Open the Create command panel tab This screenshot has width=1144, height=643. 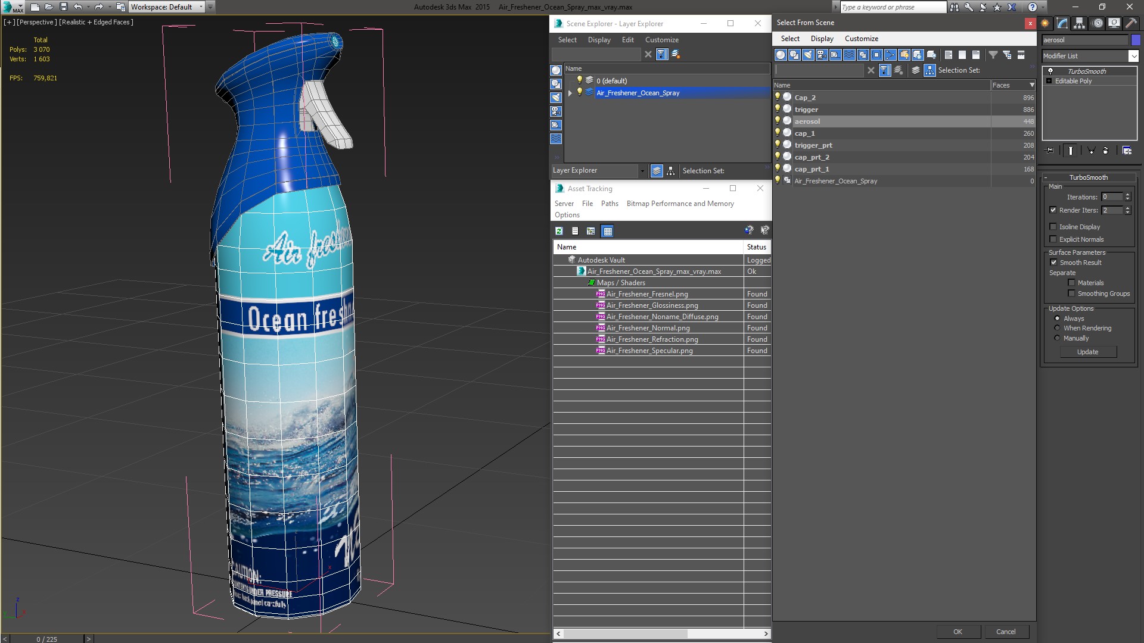coord(1045,23)
